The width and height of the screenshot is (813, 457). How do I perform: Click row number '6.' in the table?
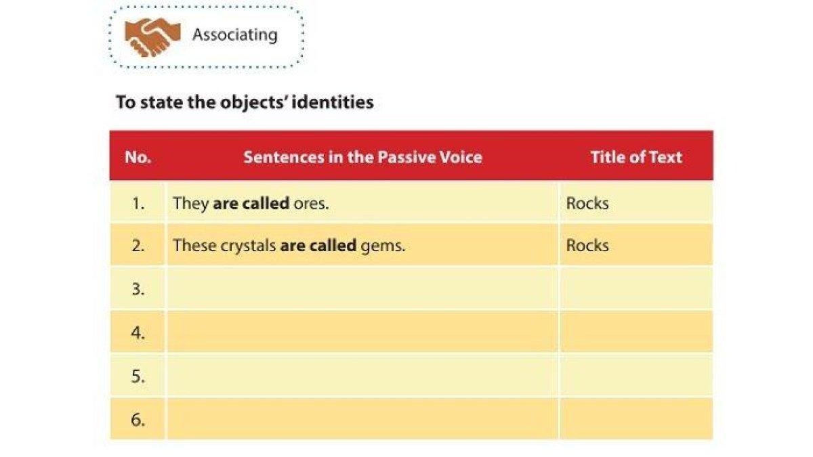click(x=138, y=420)
